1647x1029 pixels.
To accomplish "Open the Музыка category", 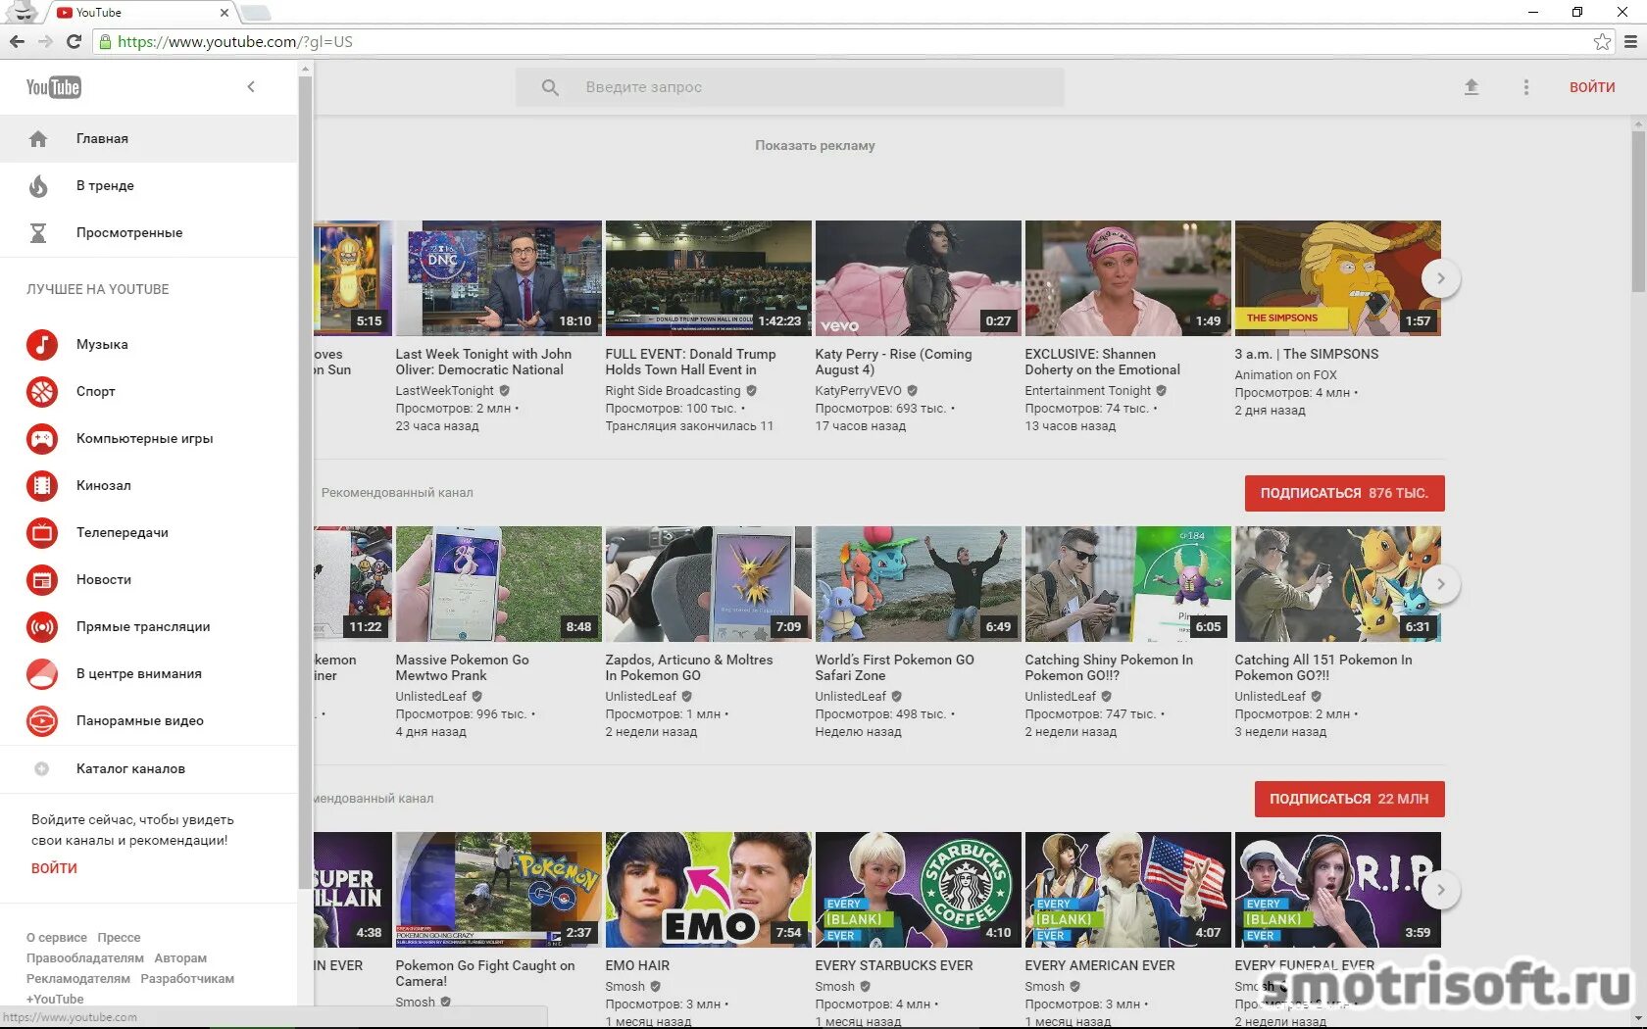I will [149, 344].
